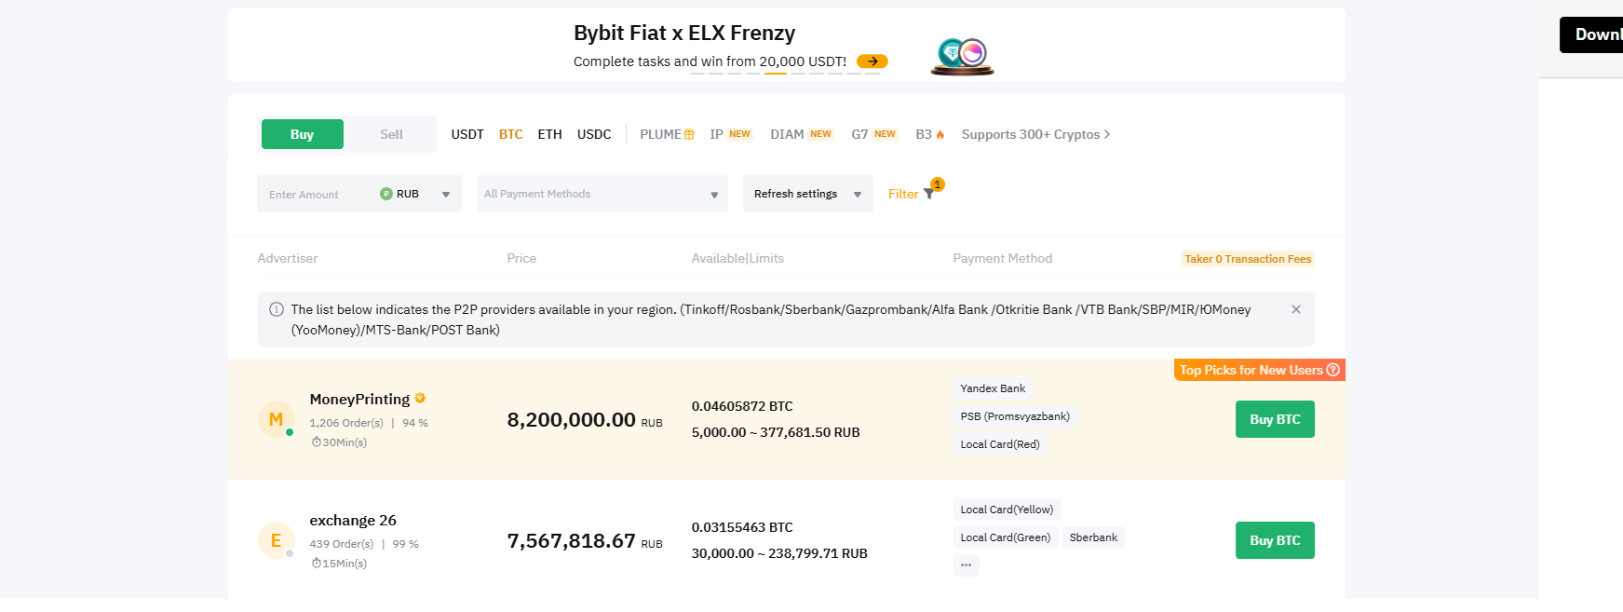
Task: Click the orange arrow in banner
Action: pos(872,61)
